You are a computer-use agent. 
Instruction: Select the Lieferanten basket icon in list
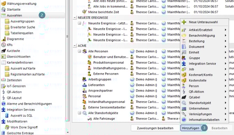[x=85, y=85]
